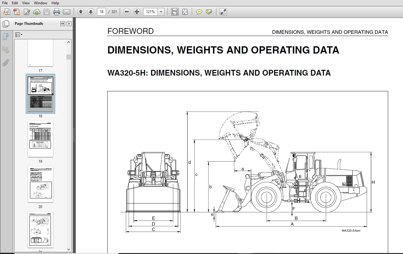This screenshot has width=403, height=254.
Task: Click the page number field showing 18
Action: [x=102, y=12]
